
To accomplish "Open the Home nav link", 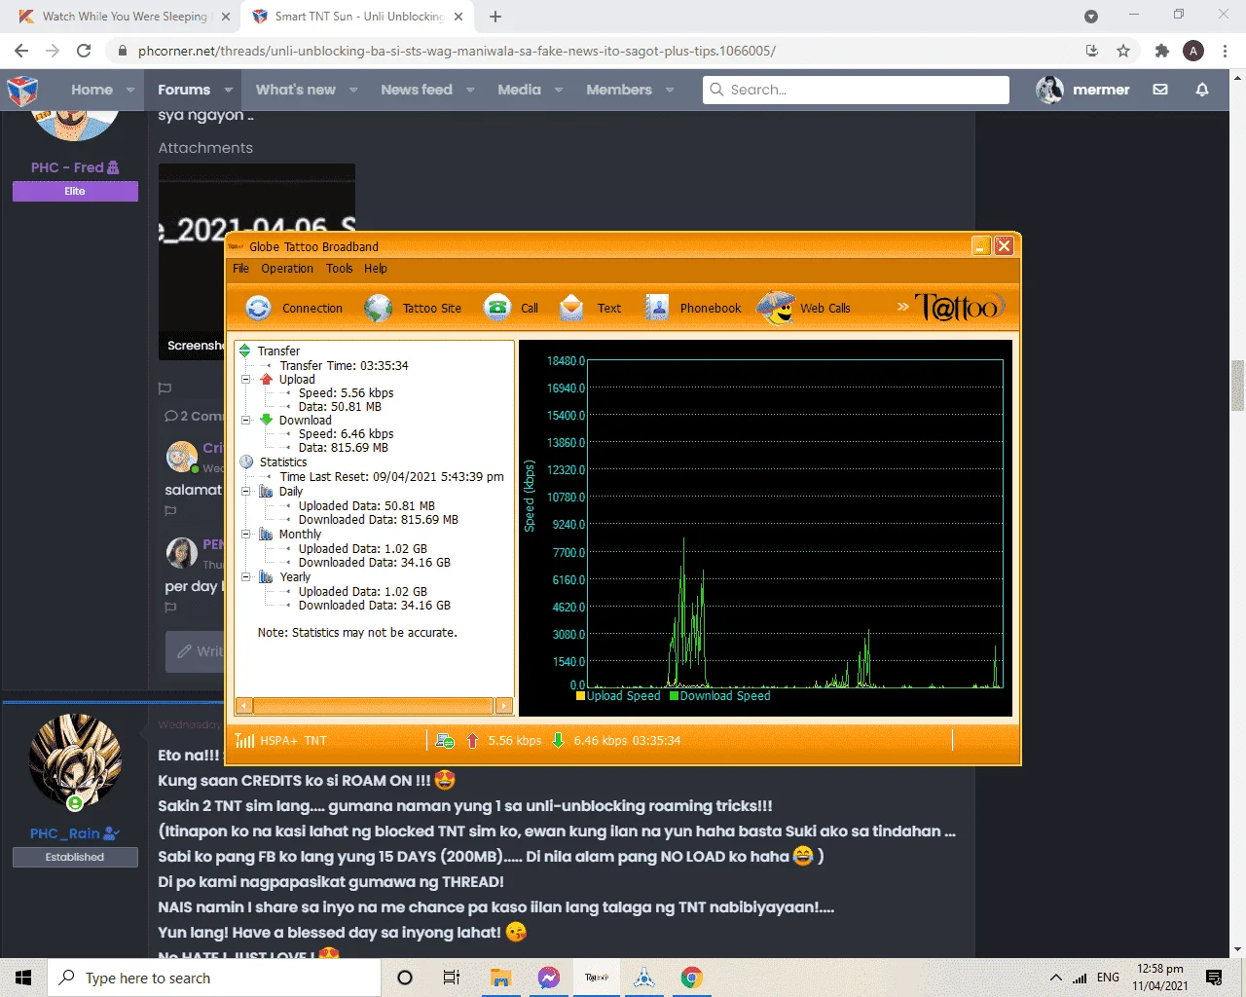I will 92,90.
